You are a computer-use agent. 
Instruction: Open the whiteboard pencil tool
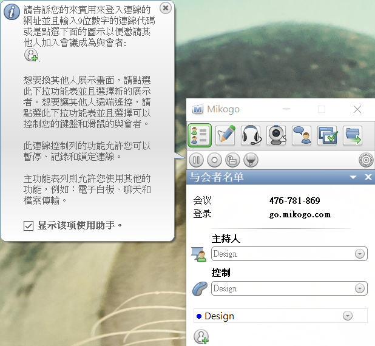click(225, 135)
